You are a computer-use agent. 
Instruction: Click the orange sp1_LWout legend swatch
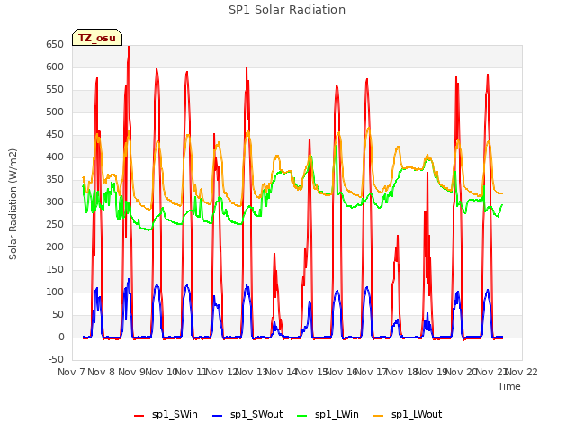pyautogui.click(x=379, y=415)
